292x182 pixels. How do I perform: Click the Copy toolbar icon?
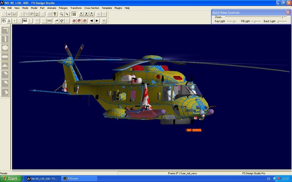click(x=27, y=14)
